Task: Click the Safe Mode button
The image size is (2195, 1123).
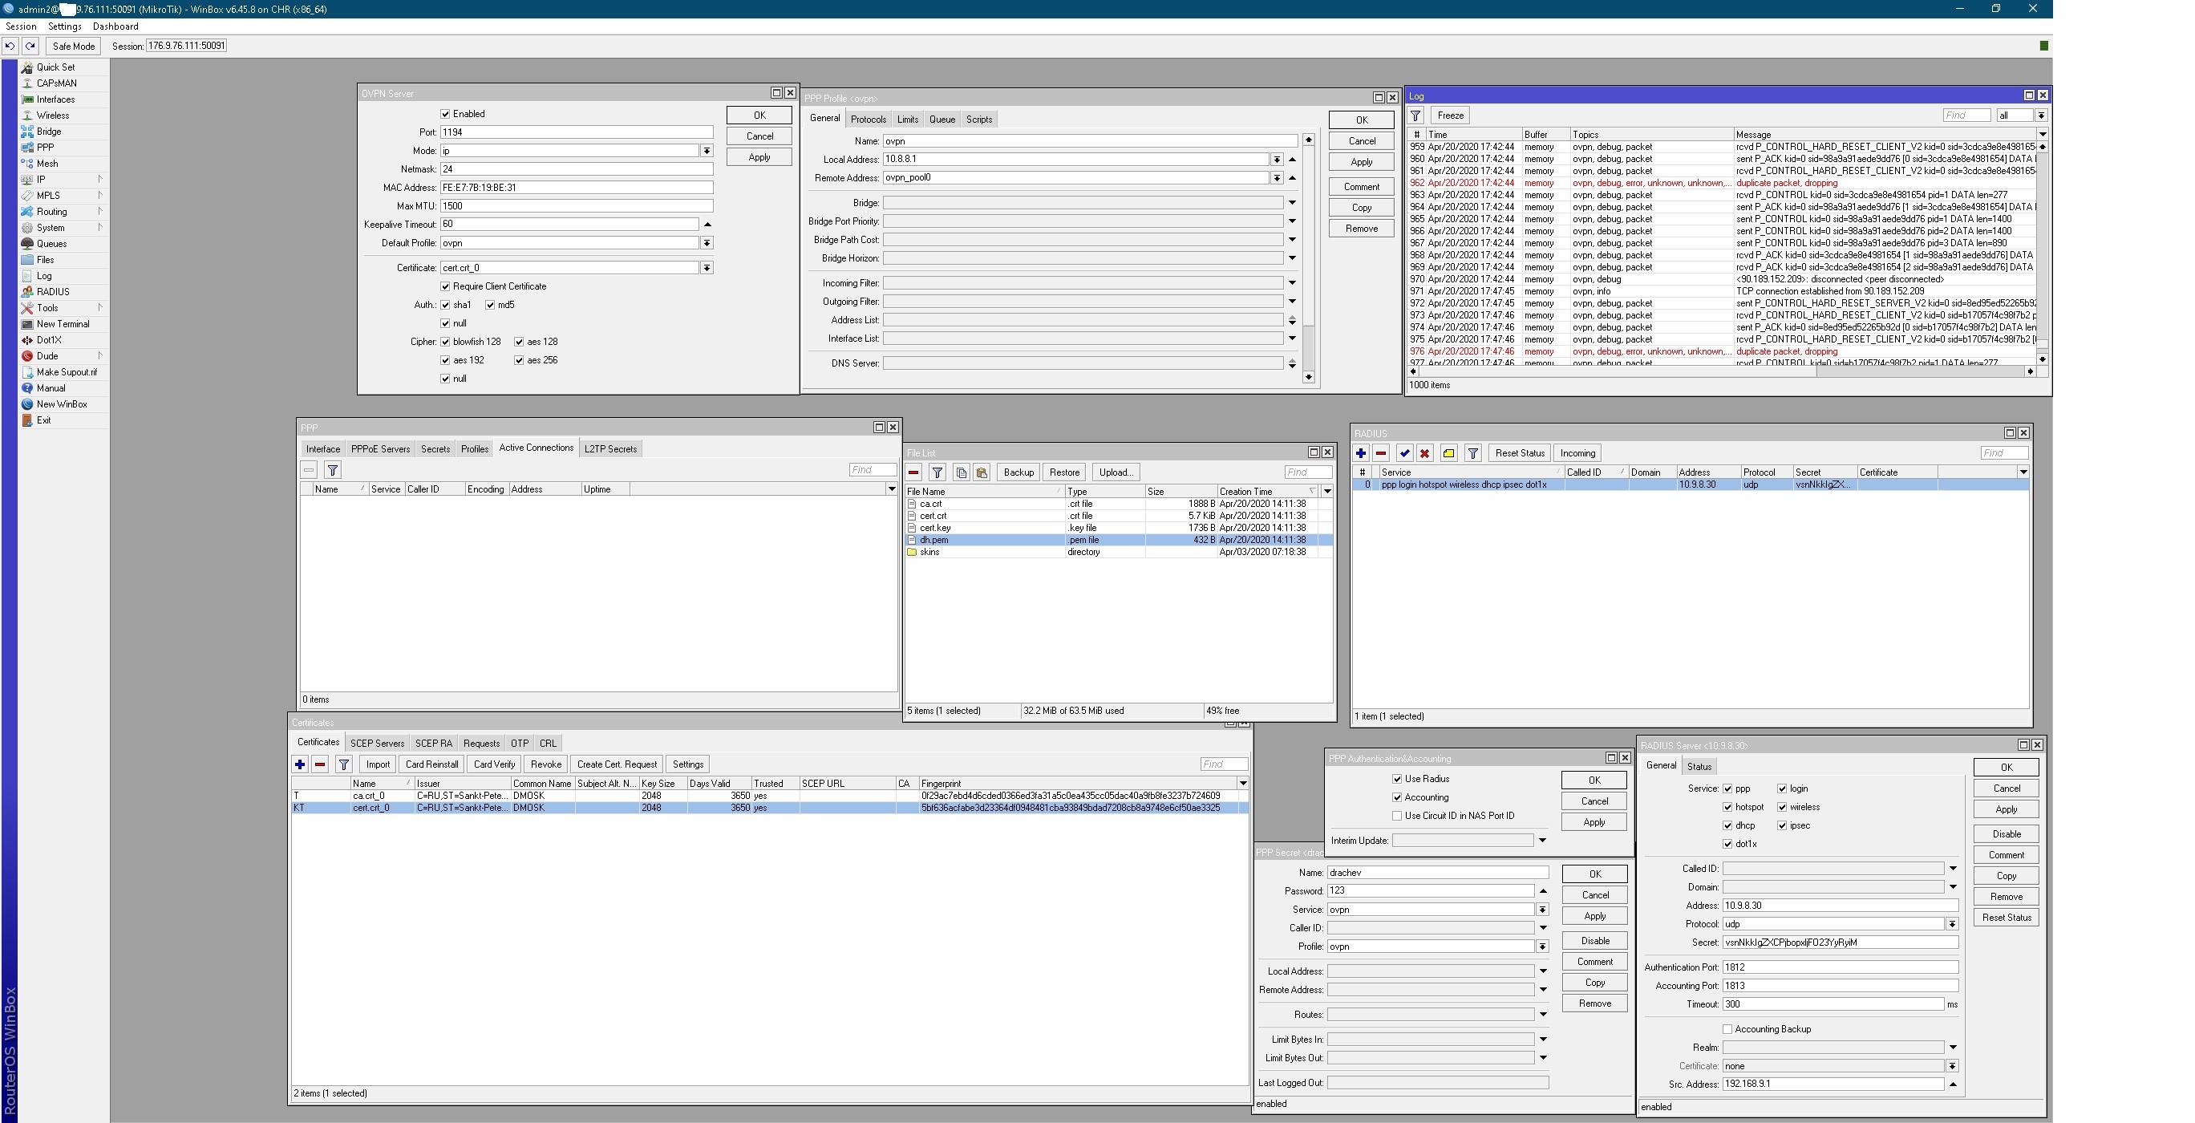Action: (73, 46)
